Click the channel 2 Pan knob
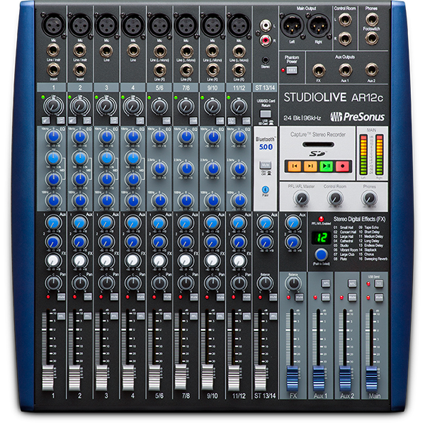 (79, 283)
